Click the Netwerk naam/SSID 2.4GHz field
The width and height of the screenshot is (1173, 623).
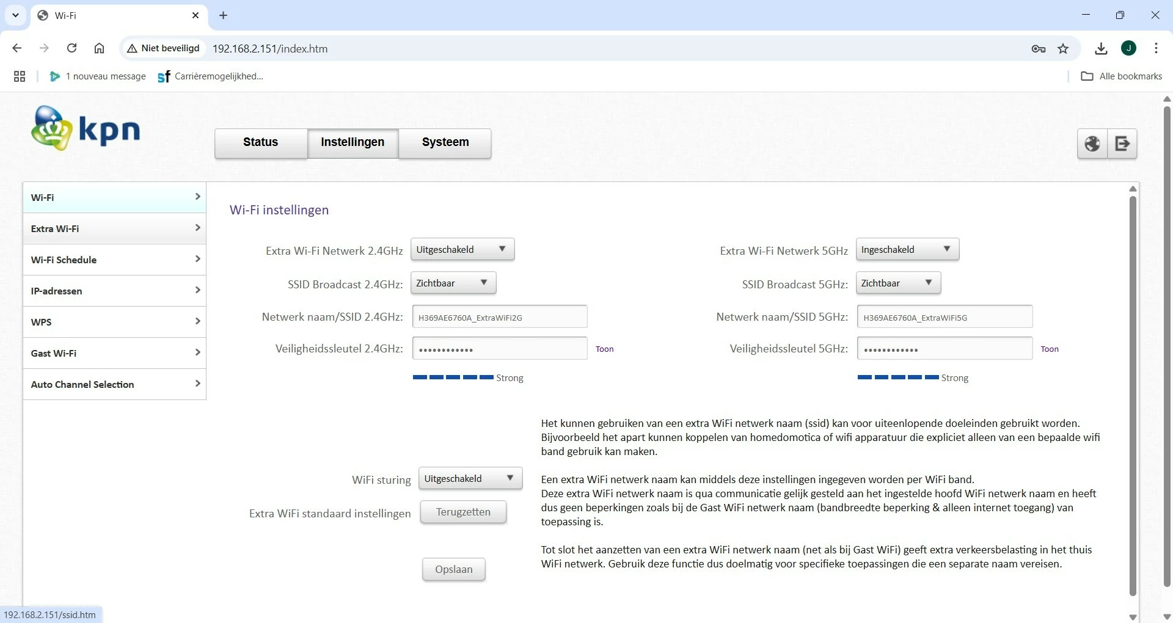tap(500, 317)
